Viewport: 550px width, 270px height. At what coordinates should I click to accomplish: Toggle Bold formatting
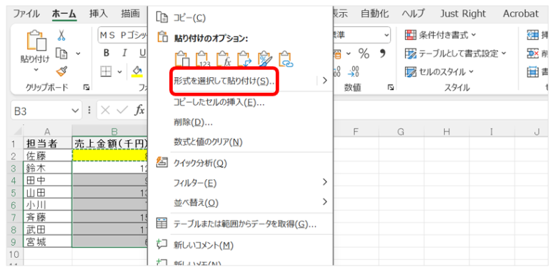106,54
